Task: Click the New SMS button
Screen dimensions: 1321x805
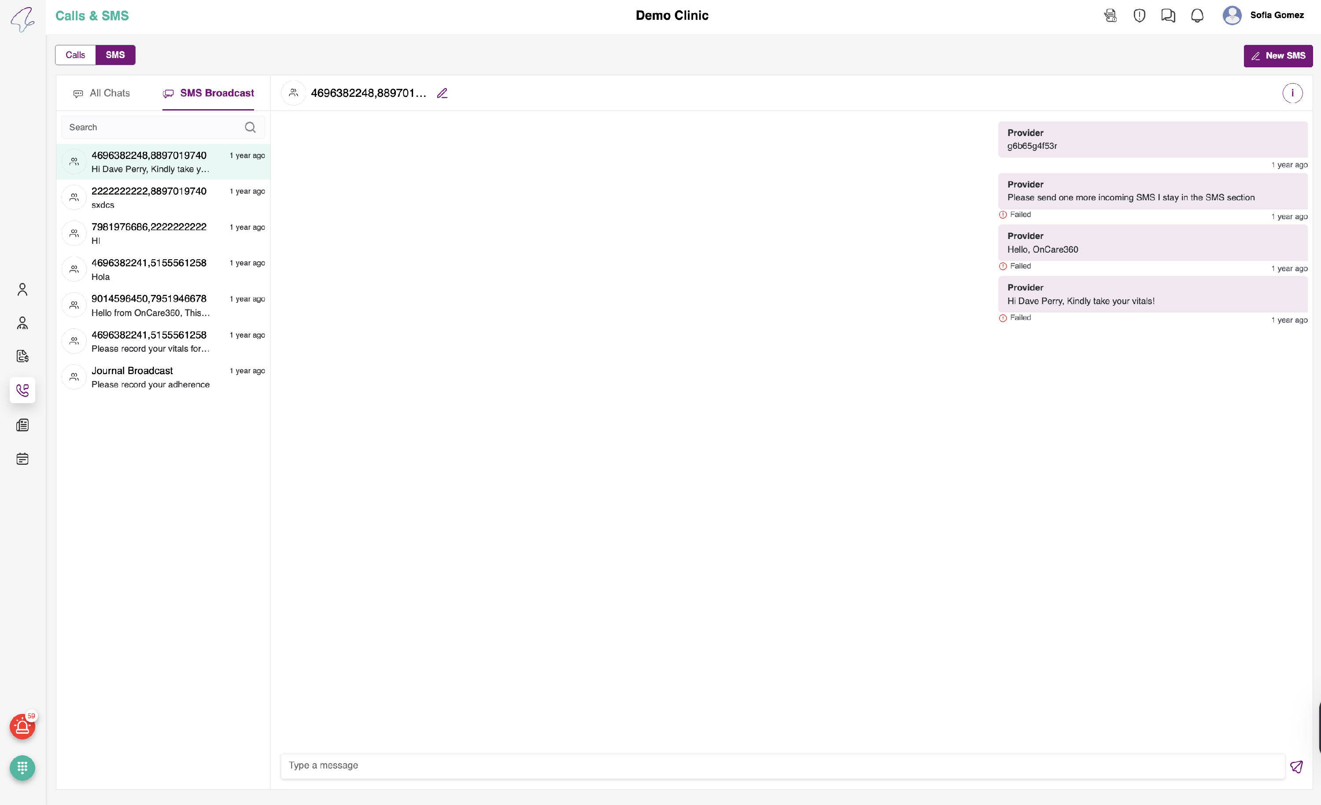Action: pos(1277,56)
